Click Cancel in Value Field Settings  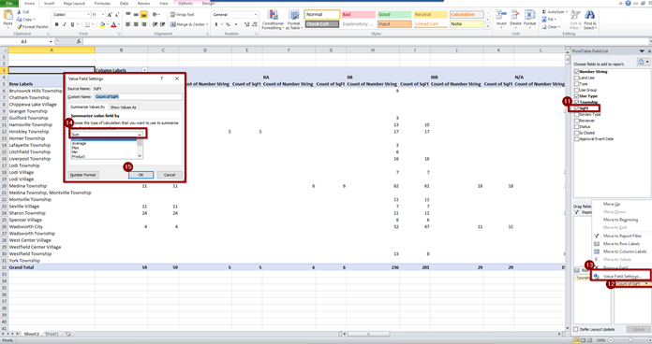[x=170, y=175]
